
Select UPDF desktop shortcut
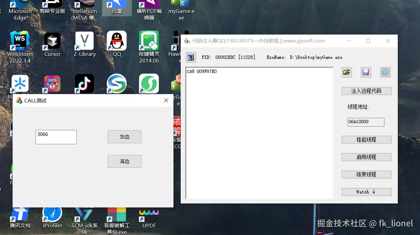tap(149, 218)
